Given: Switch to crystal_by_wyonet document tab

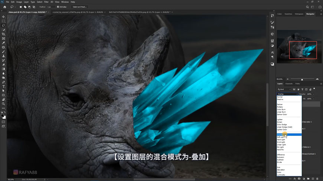Looking at the screenshot, I should tap(78, 12).
